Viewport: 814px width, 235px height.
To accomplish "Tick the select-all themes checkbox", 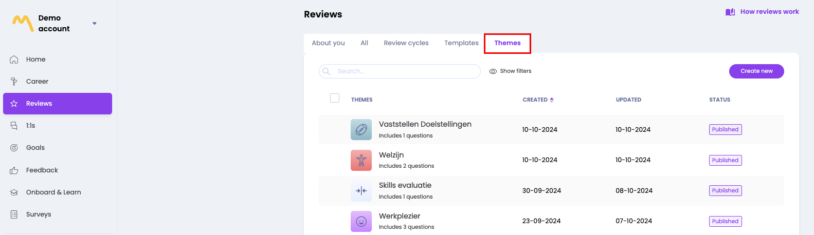I will (x=335, y=98).
